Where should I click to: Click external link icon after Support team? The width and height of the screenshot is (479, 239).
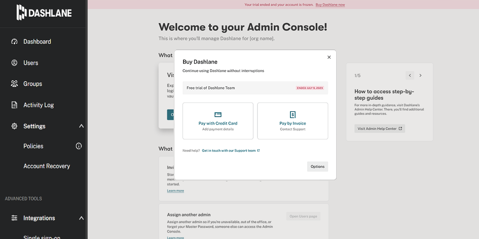[258, 150]
